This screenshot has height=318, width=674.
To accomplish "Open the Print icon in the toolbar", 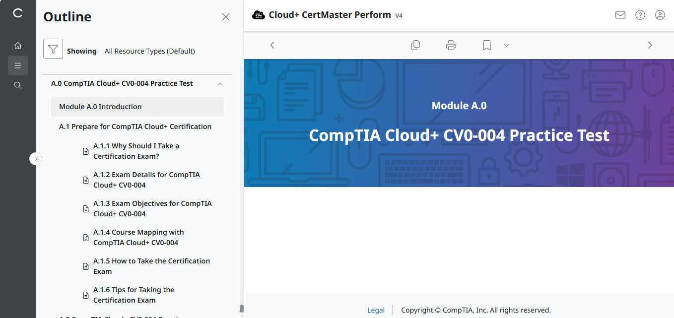I will click(451, 45).
